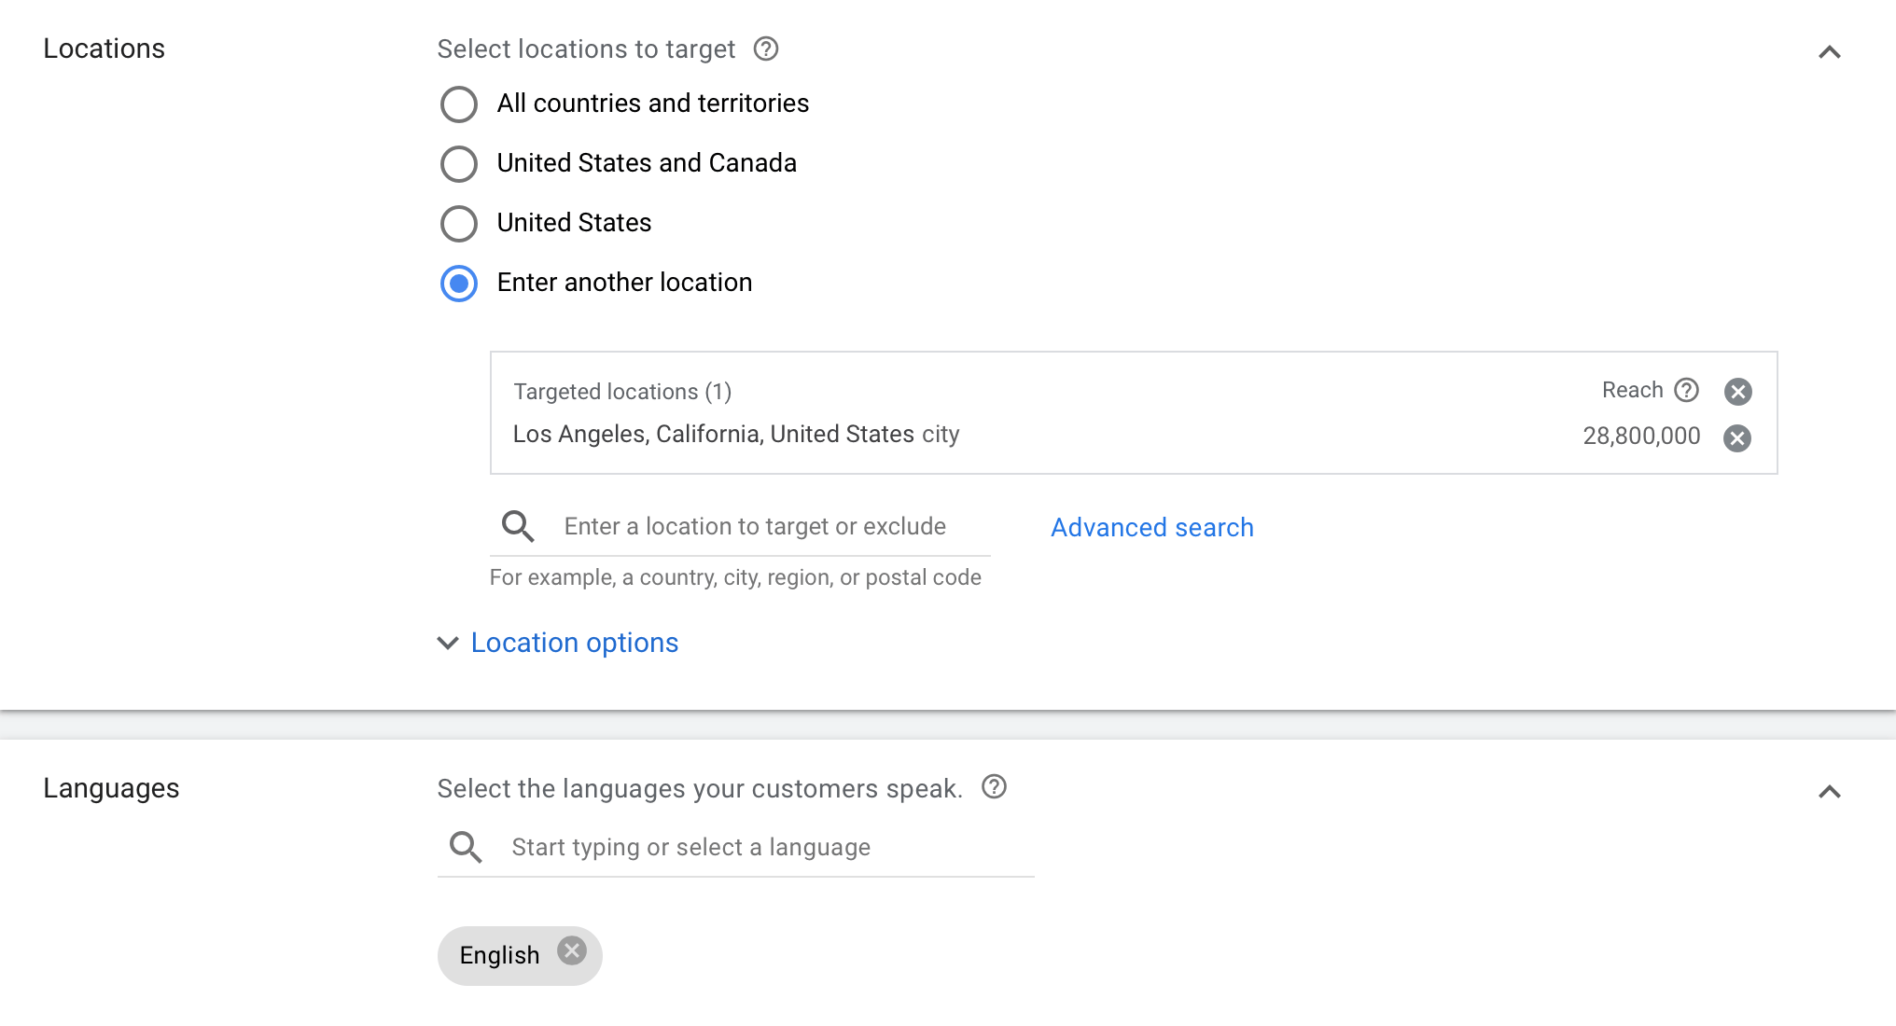
Task: Open the languages help tooltip
Action: 994,787
